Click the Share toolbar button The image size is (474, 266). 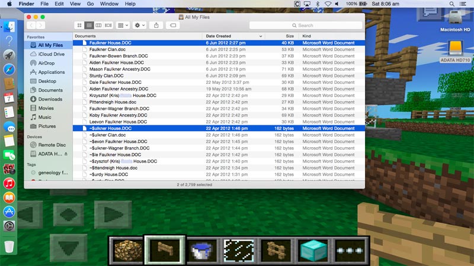coord(156,25)
